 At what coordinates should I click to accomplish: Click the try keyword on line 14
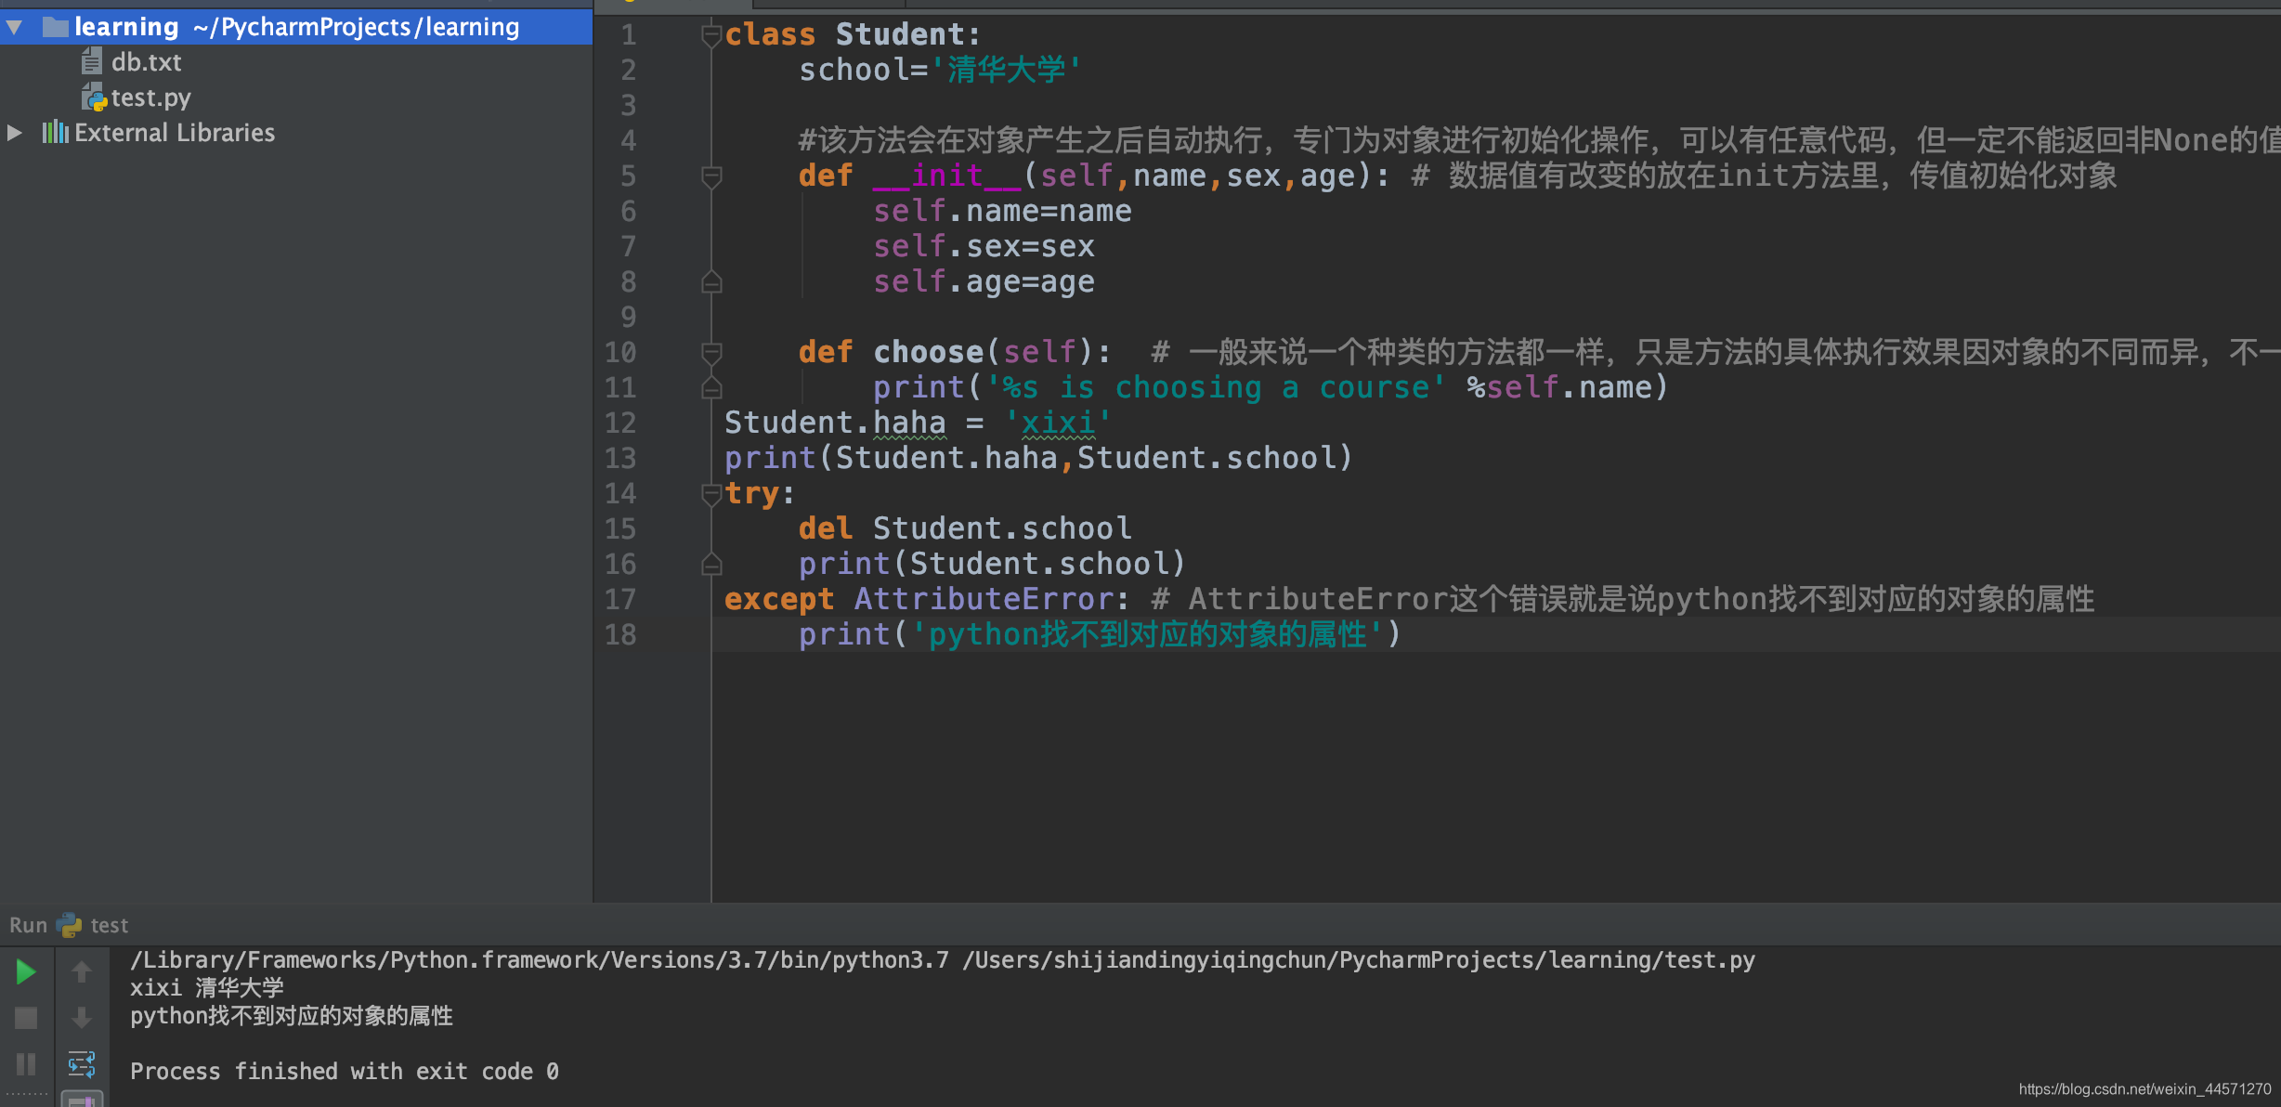(751, 494)
